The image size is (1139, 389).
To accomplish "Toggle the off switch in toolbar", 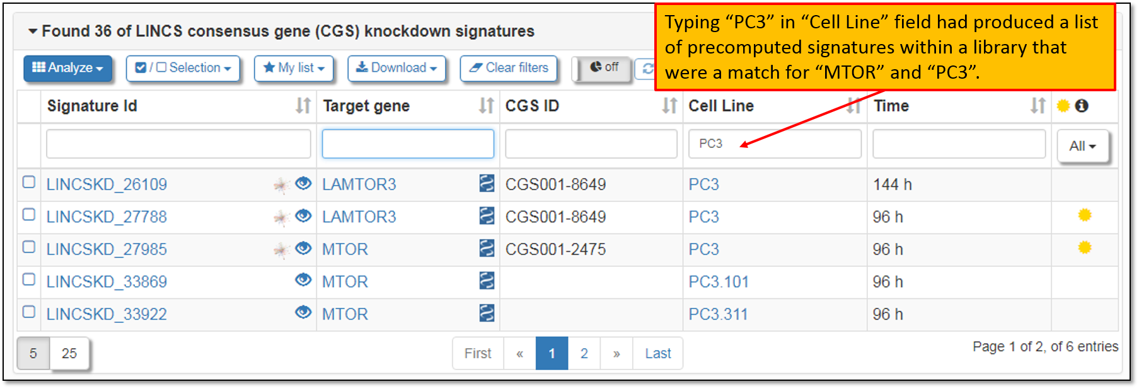I will pos(603,68).
